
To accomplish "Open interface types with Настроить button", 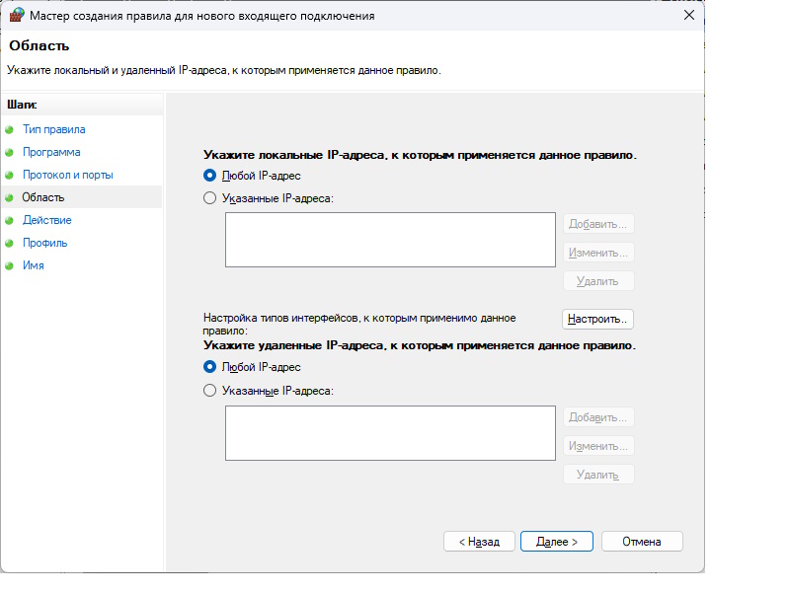I will (x=597, y=320).
